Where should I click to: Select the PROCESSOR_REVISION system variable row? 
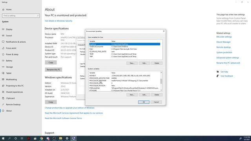(125, 85)
